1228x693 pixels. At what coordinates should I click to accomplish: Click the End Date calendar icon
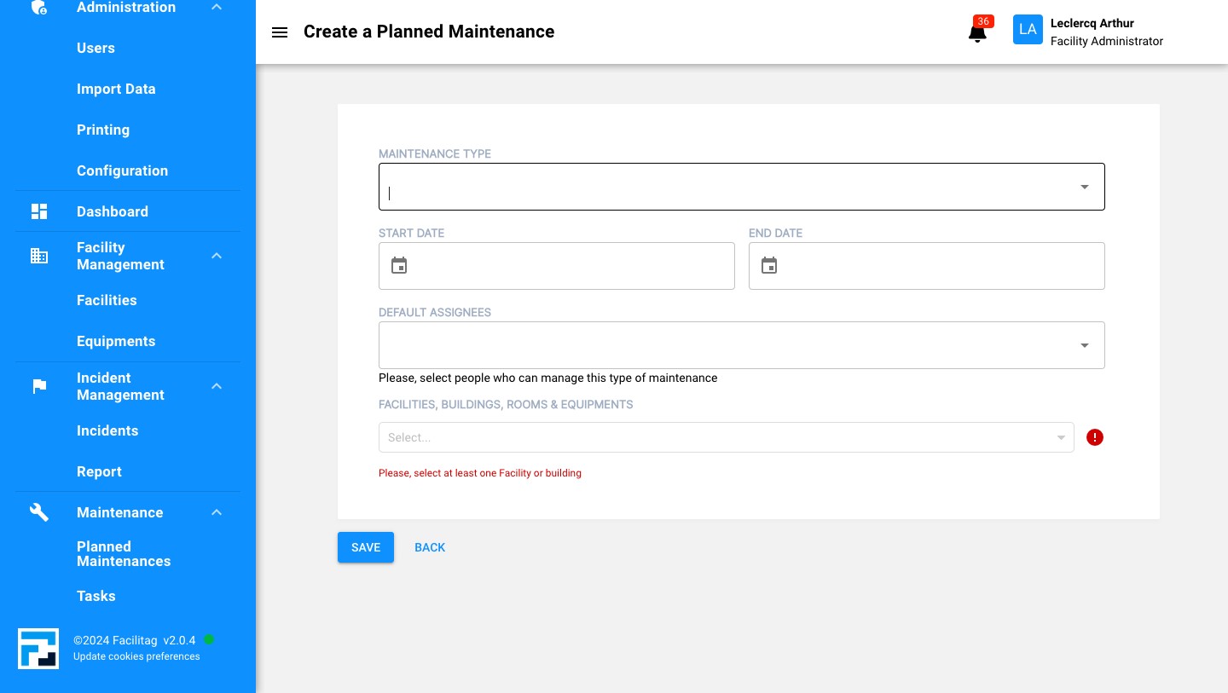pos(769,266)
